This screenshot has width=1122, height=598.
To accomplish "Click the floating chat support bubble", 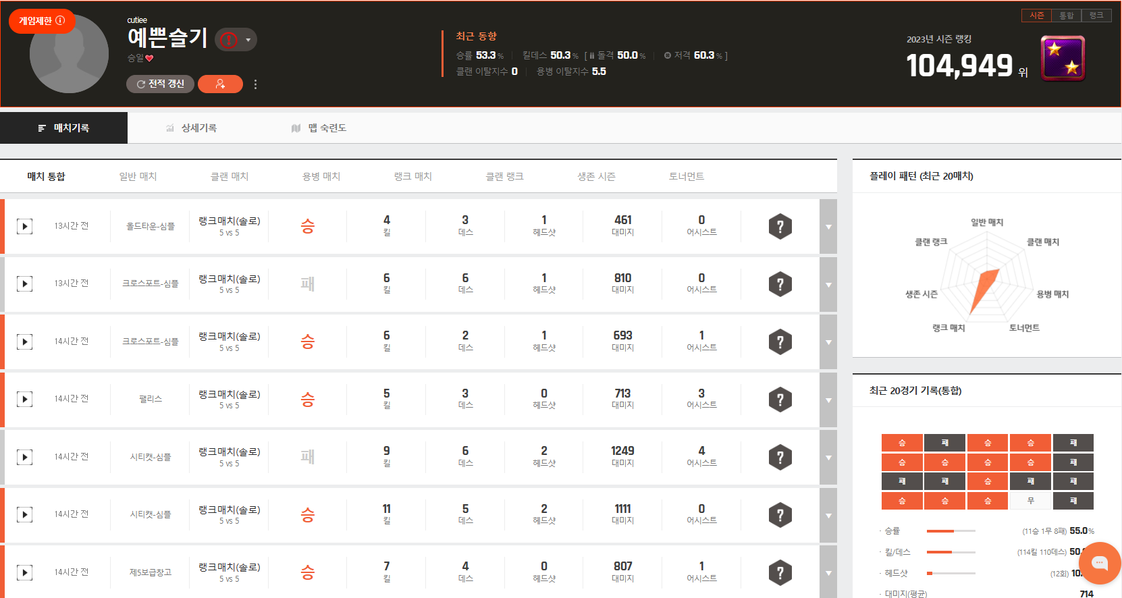I will [x=1100, y=562].
